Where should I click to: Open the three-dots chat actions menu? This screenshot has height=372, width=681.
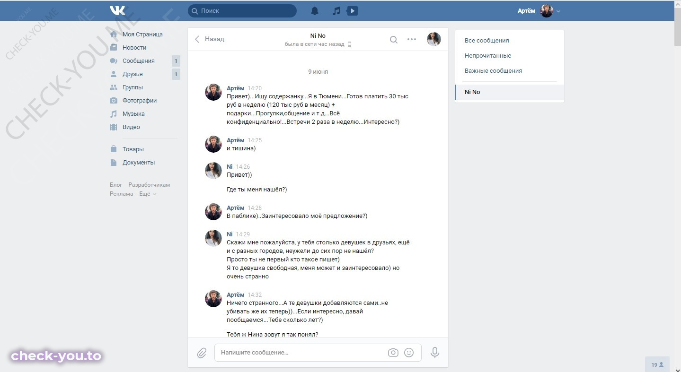[x=412, y=40]
